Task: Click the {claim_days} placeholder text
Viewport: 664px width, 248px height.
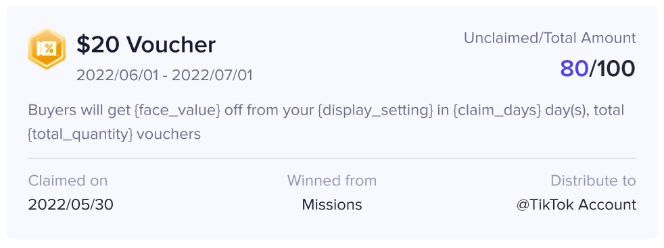Action: (497, 110)
